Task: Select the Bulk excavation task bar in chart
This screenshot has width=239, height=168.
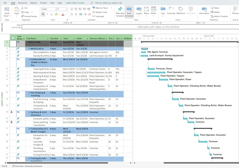Action: 156,72
